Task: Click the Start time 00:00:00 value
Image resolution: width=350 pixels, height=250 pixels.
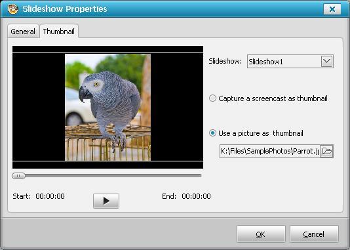Action: [x=50, y=196]
